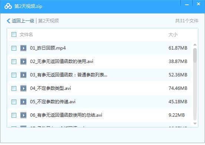Viewport: 205px width, 145px height.
Task: Mark checkbox for 06_有参无返回值函数使用的总结.avi
Action: (14, 115)
